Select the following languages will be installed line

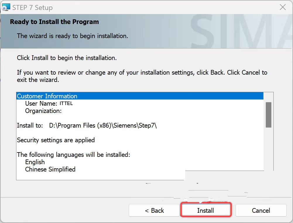pyautogui.click(x=73, y=155)
